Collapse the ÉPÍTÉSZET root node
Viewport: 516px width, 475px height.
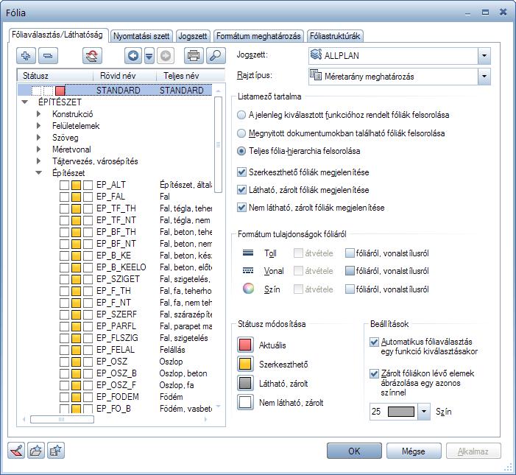coord(25,102)
